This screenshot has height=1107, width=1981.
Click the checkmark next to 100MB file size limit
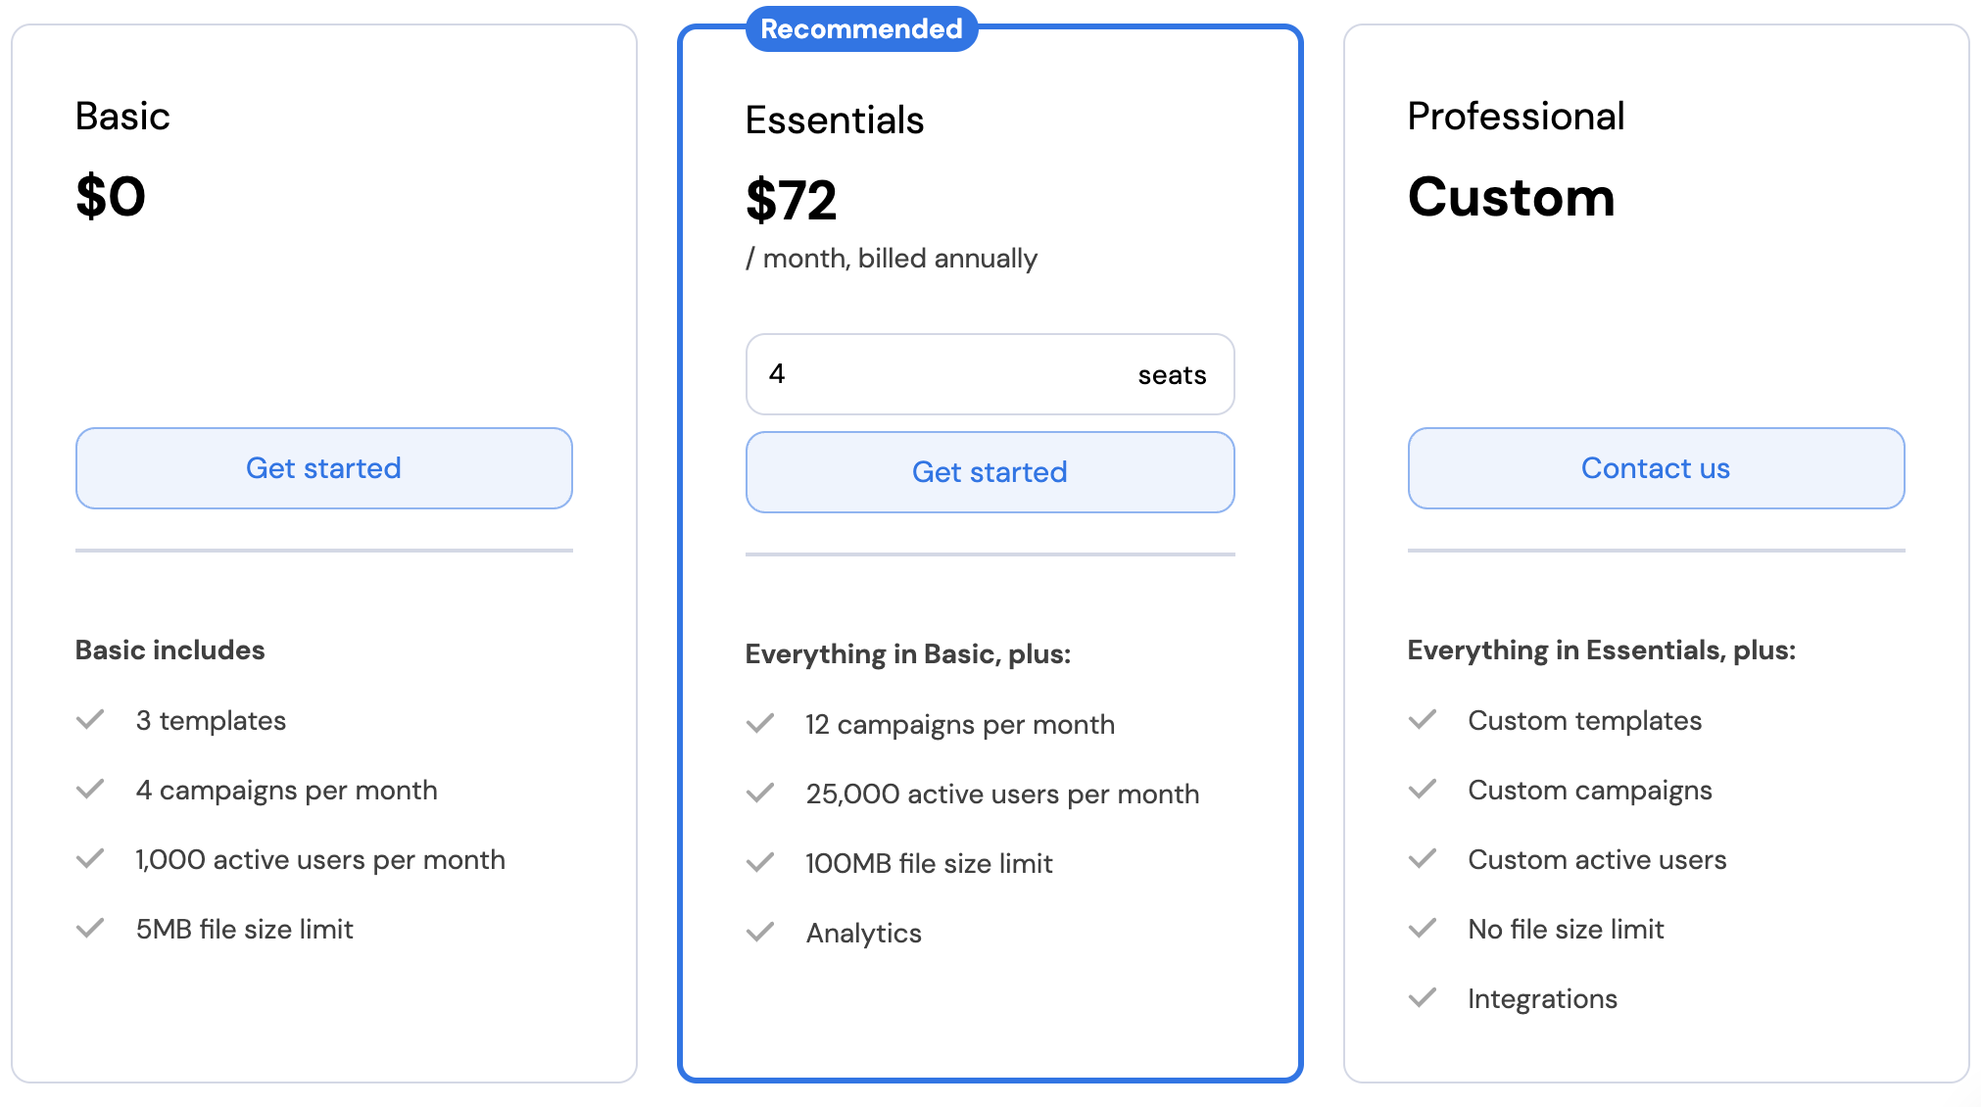pos(760,863)
